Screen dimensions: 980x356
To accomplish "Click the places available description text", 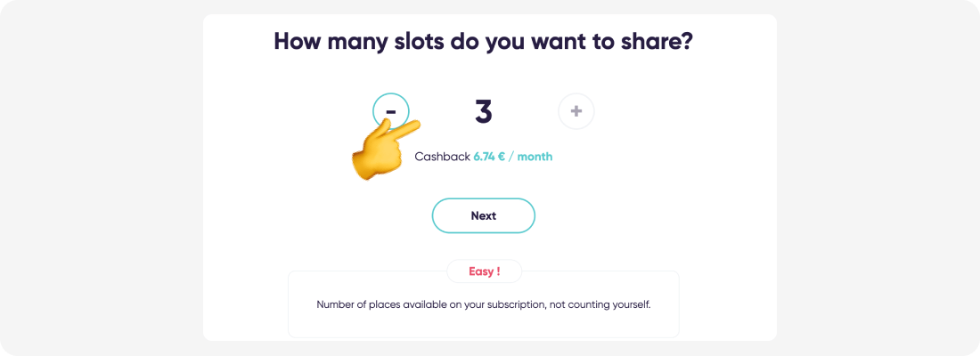I will pyautogui.click(x=484, y=306).
